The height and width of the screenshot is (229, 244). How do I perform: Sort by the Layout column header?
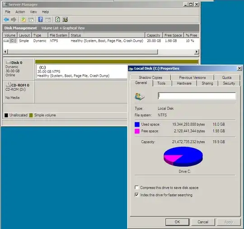click(x=24, y=35)
